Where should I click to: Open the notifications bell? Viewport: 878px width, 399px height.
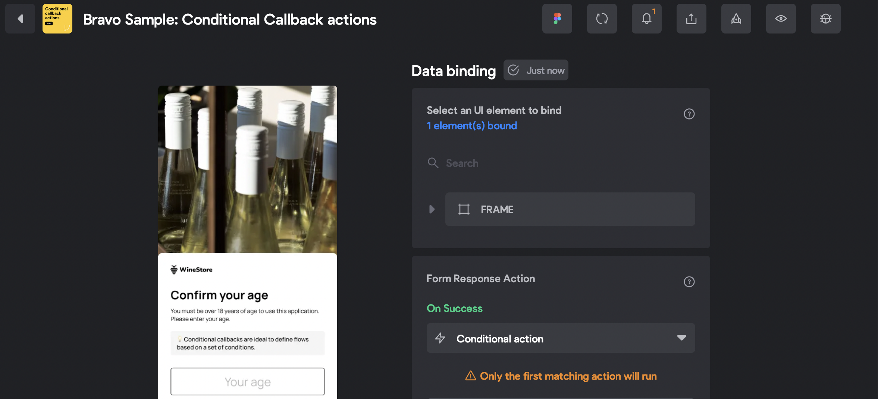pos(646,19)
